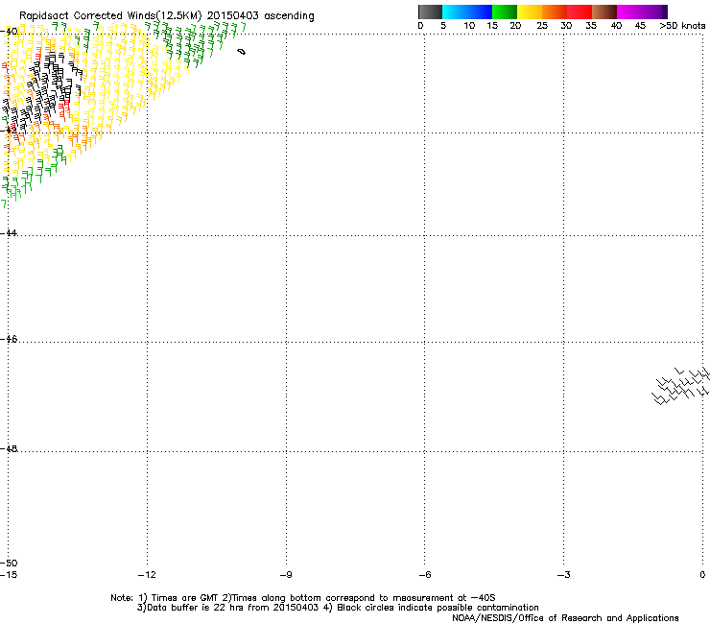Click the longitude label '-3'

[x=564, y=575]
